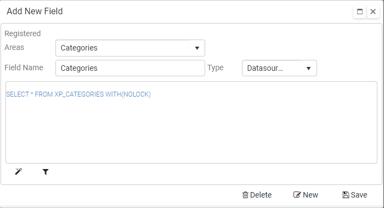Click the SELECT * FROM XP_CATEGORIES query text
384x208 pixels.
point(78,94)
